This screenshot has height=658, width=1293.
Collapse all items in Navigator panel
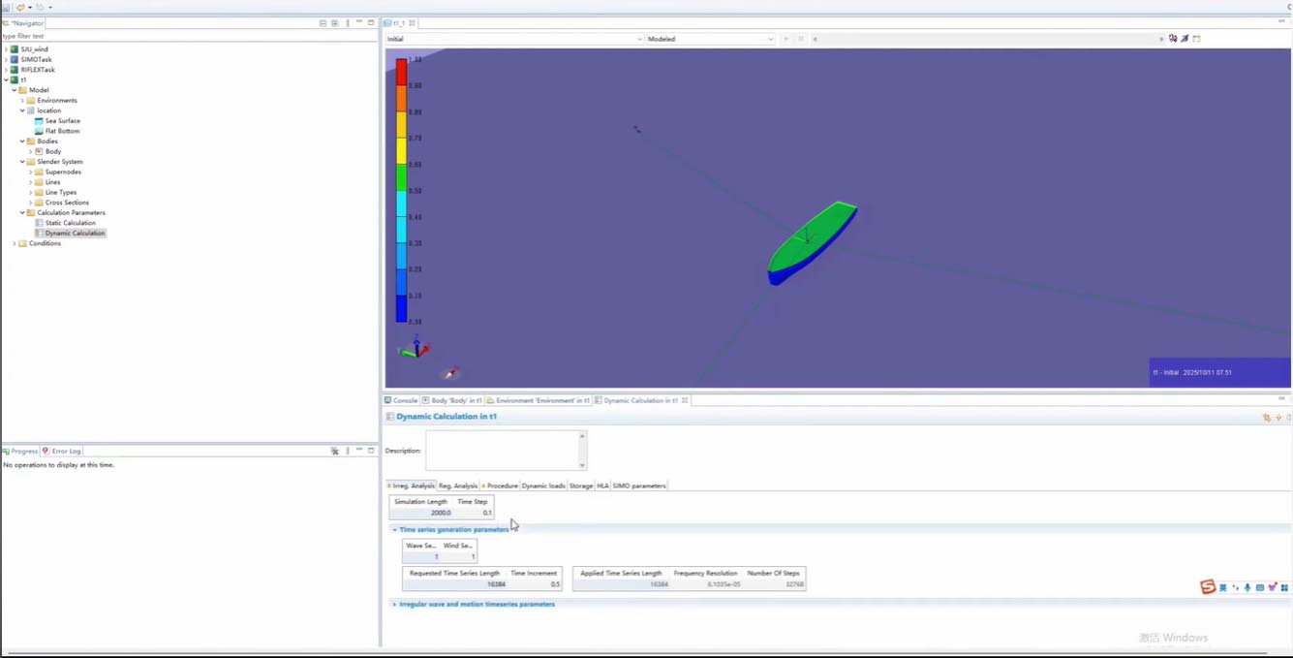point(323,23)
